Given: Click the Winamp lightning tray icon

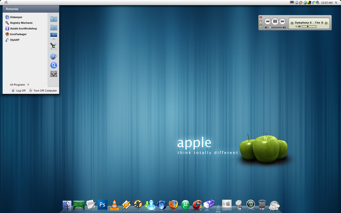Looking at the screenshot, I should (300, 3).
